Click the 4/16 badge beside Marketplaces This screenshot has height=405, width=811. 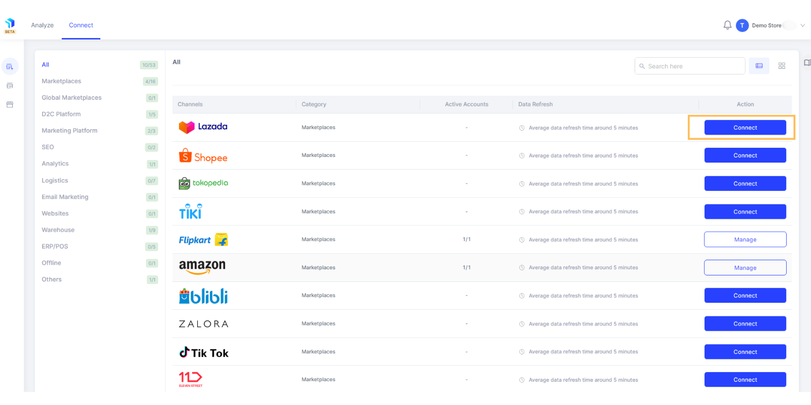coord(151,82)
